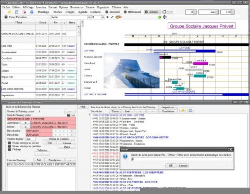Open the Aide menu
This screenshot has width=250, height=194.
(x=126, y=7)
